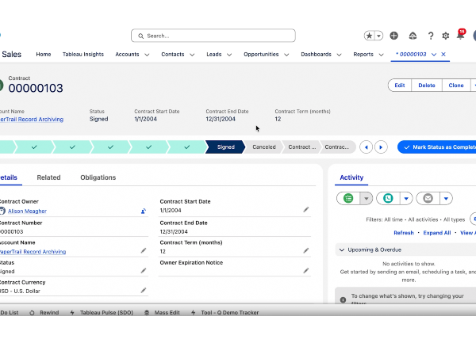
Task: Expand the New Task dropdown arrow
Action: pyautogui.click(x=366, y=199)
